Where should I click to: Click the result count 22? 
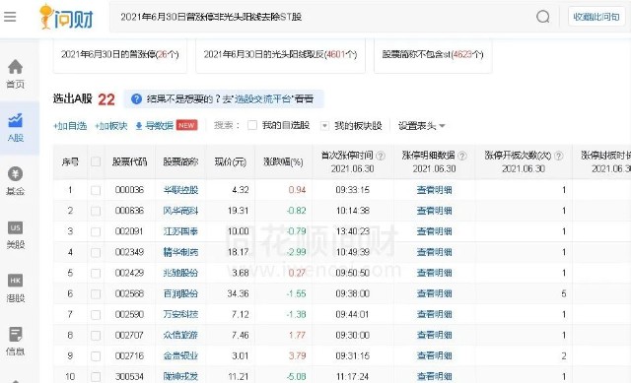click(106, 99)
